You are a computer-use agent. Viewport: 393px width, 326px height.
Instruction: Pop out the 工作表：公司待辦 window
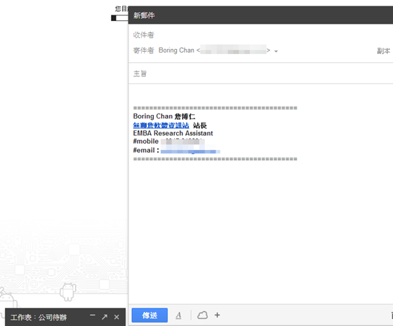[105, 317]
